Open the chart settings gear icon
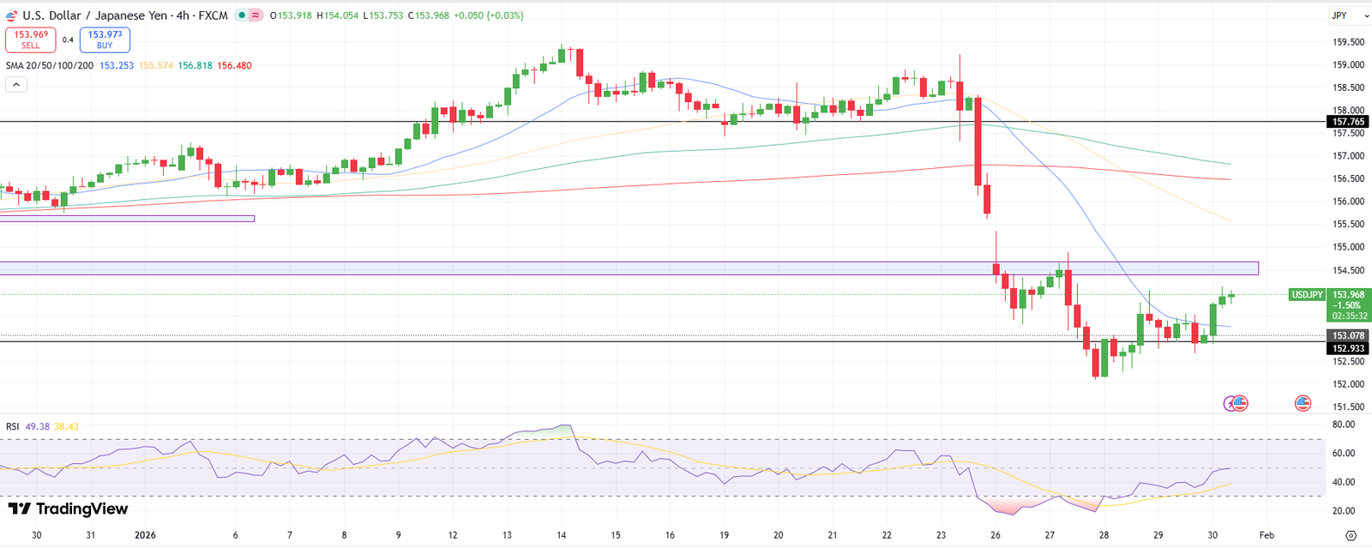The image size is (1372, 548). coord(1351,535)
